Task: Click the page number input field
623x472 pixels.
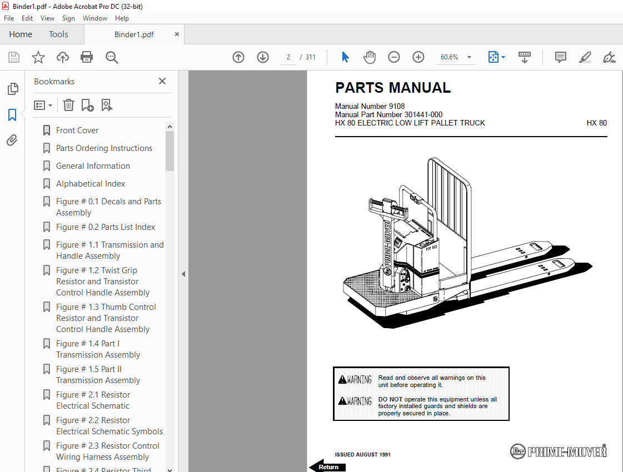Action: pyautogui.click(x=288, y=57)
